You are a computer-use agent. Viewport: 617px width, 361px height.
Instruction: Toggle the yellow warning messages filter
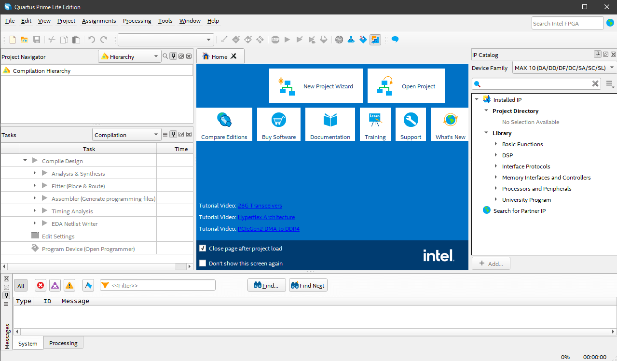click(x=69, y=286)
